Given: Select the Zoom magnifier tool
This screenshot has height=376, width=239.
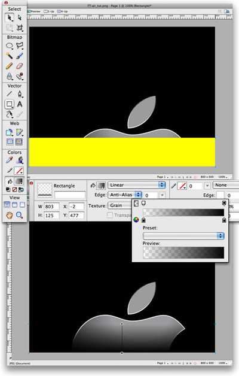Looking at the screenshot, I should pos(19,215).
